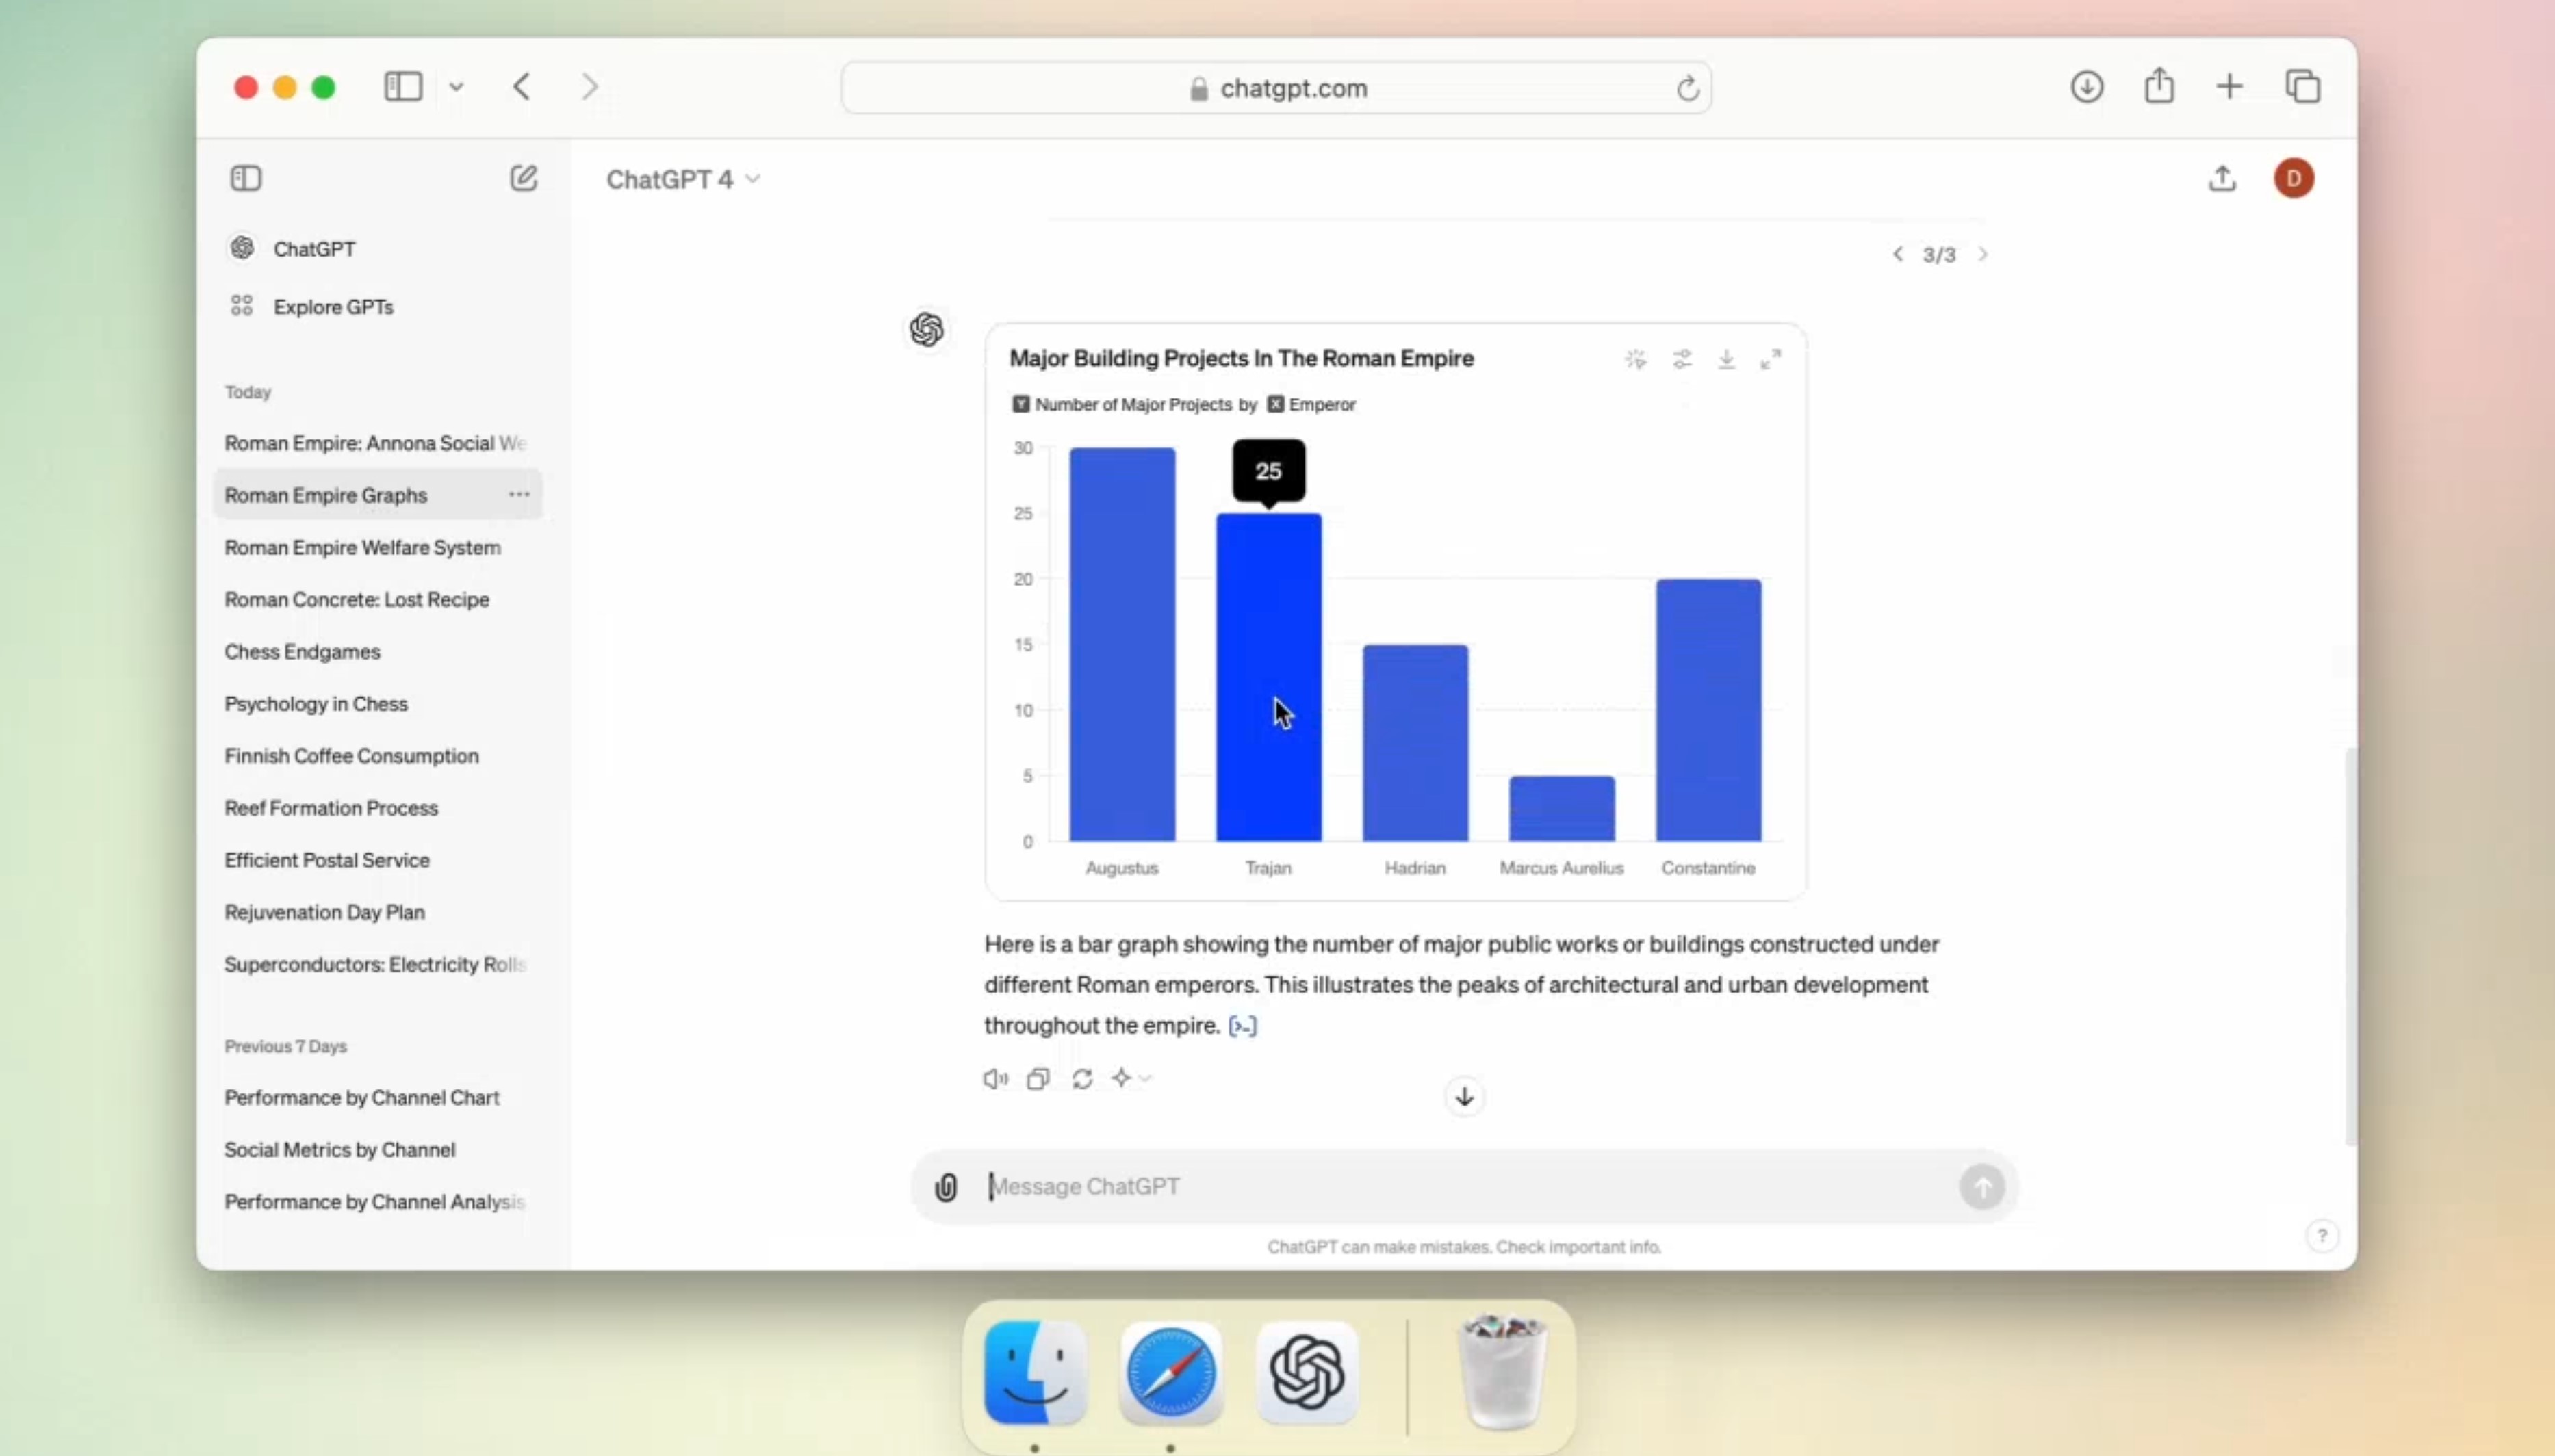
Task: Click the new chat compose icon
Action: coord(523,178)
